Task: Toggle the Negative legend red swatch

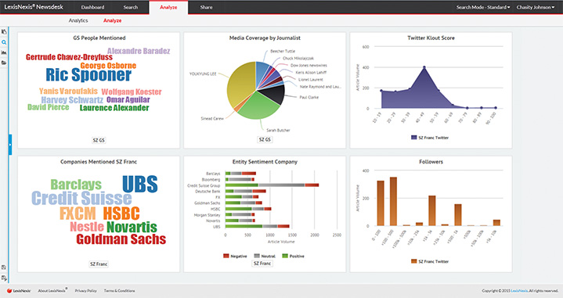Action: pyautogui.click(x=226, y=256)
